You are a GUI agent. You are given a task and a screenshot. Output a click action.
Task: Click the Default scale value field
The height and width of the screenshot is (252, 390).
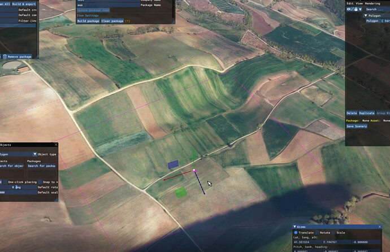click(x=18, y=192)
